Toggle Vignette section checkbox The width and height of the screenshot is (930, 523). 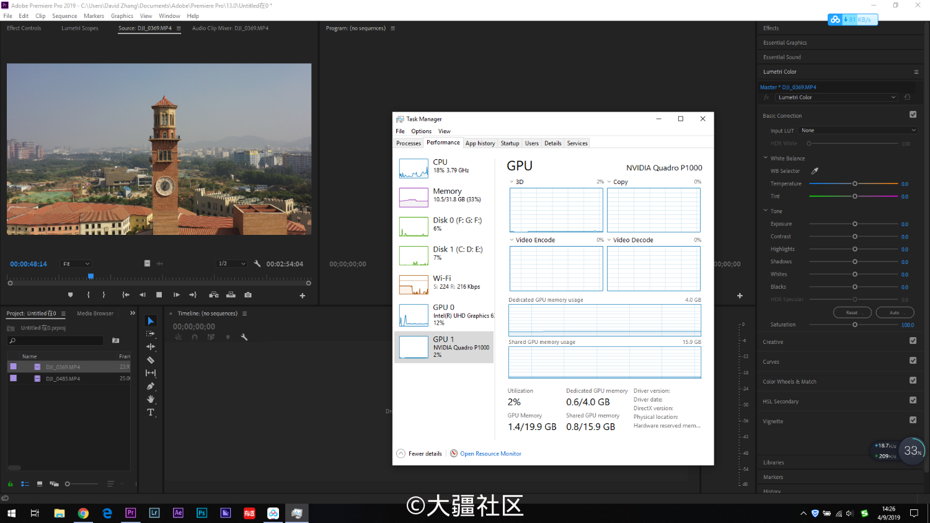[x=913, y=420]
